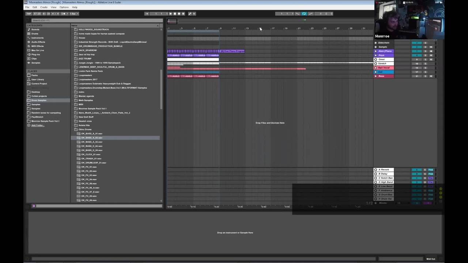The width and height of the screenshot is (468, 263).
Task: Solo the Keys track
Action: [425, 55]
